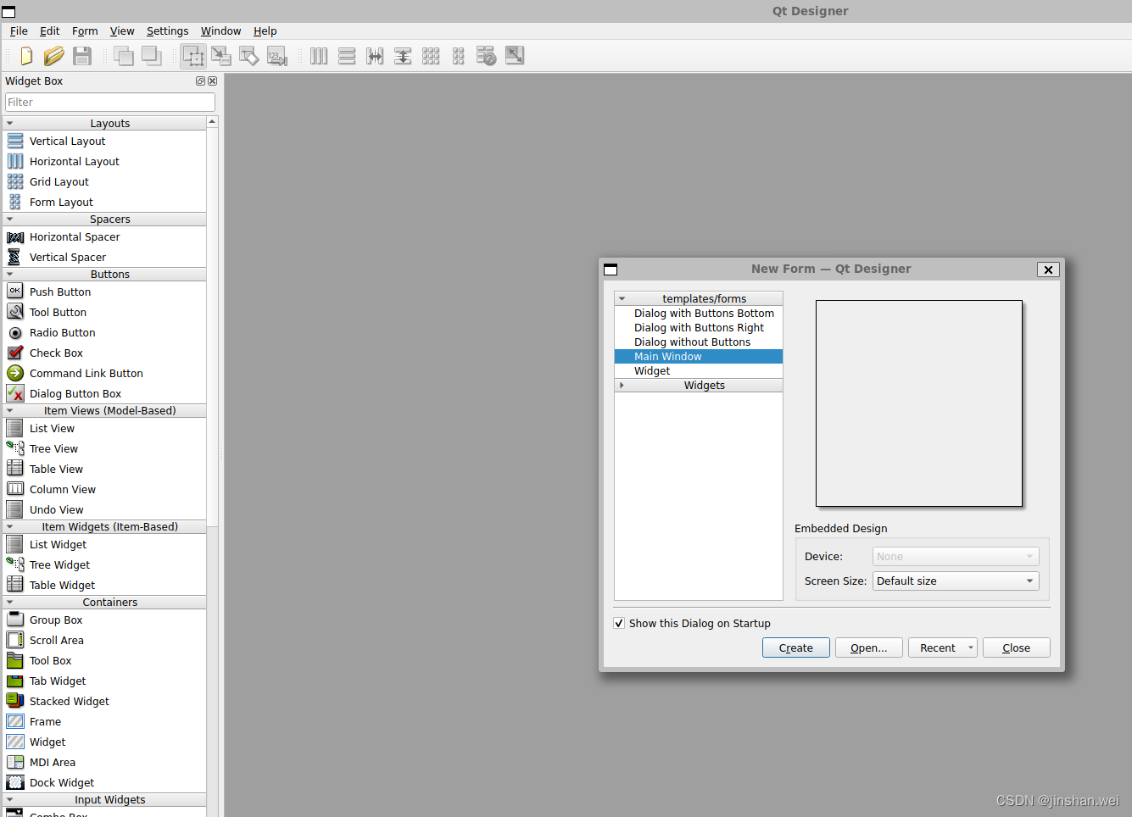Click the Recent button
The width and height of the screenshot is (1132, 817).
pyautogui.click(x=936, y=647)
